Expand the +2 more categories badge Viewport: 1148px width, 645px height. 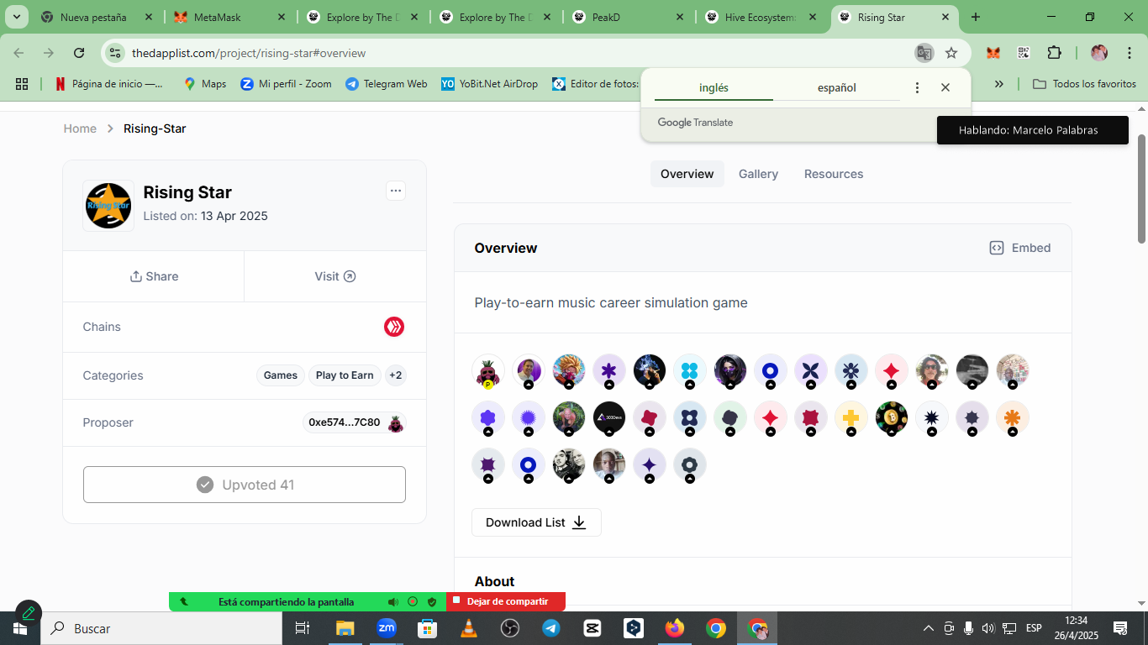pos(395,375)
